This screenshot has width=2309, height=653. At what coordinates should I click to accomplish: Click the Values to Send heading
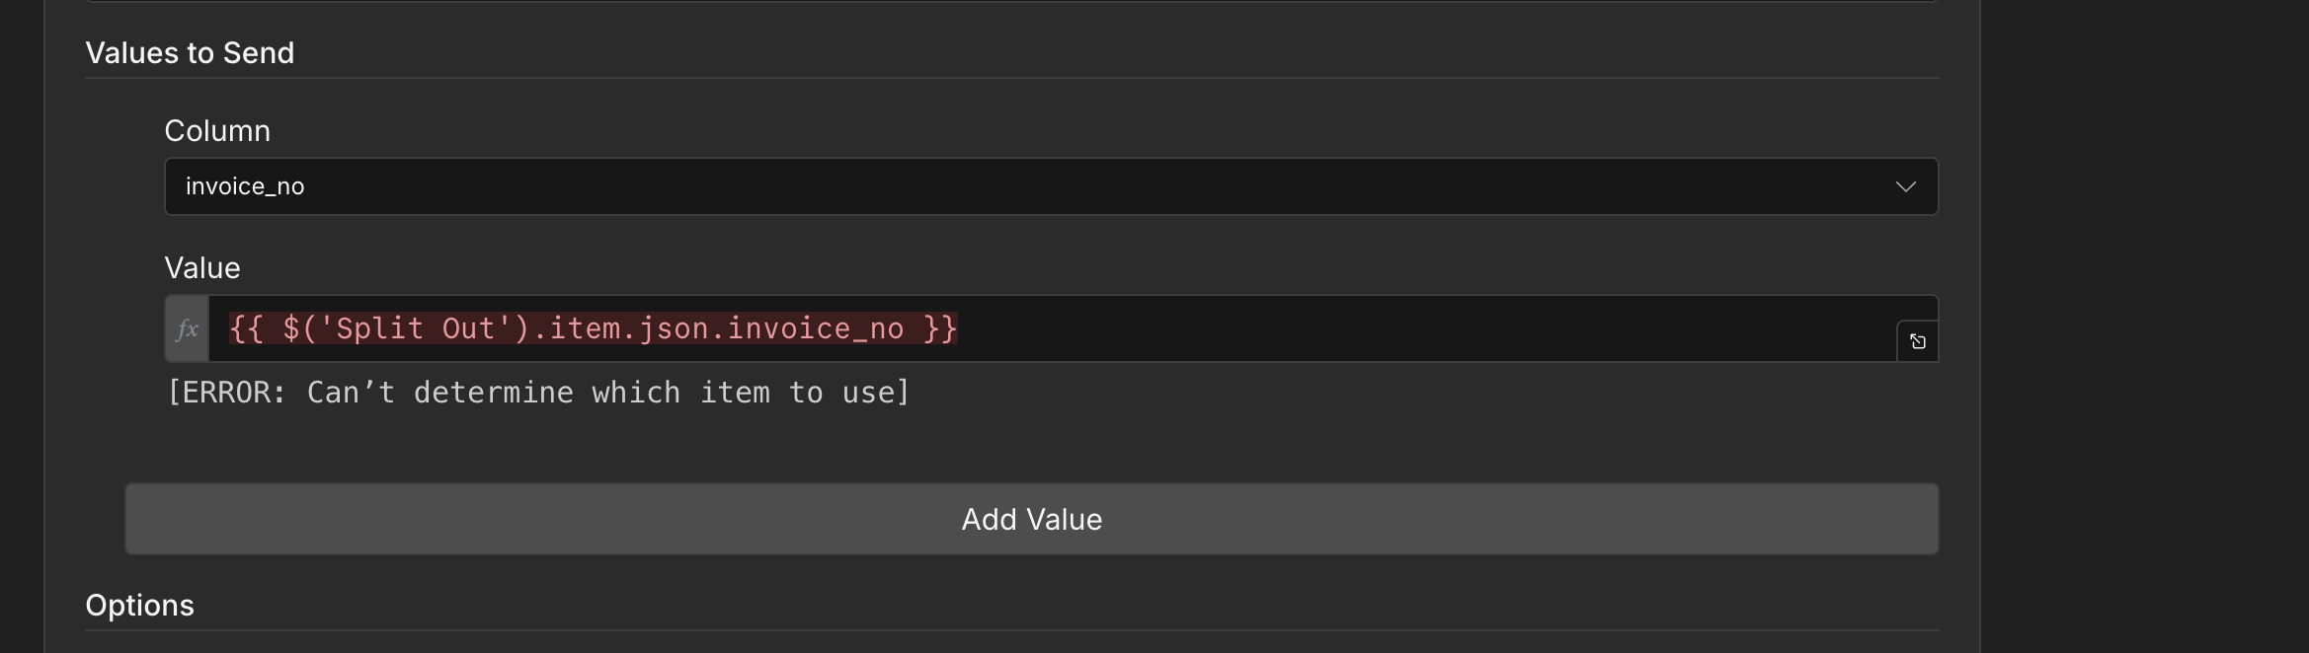190,53
